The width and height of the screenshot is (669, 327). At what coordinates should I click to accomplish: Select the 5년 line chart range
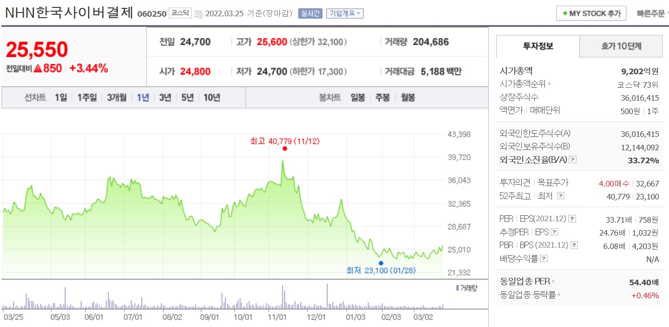coord(188,97)
